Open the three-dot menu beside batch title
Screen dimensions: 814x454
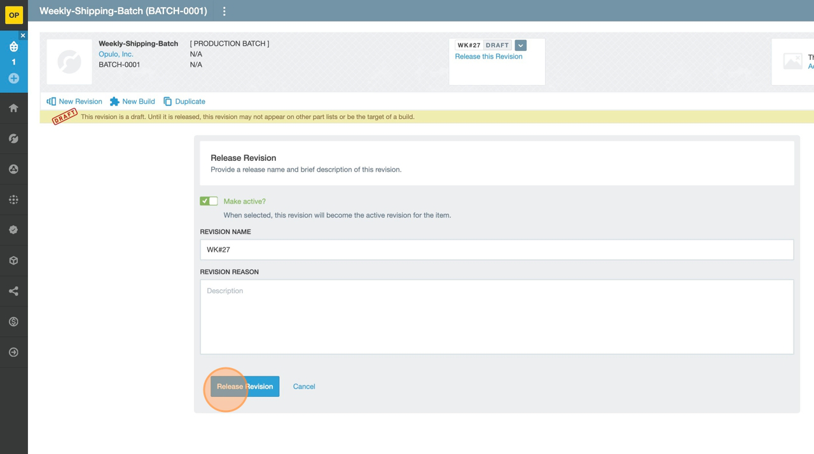pyautogui.click(x=224, y=11)
